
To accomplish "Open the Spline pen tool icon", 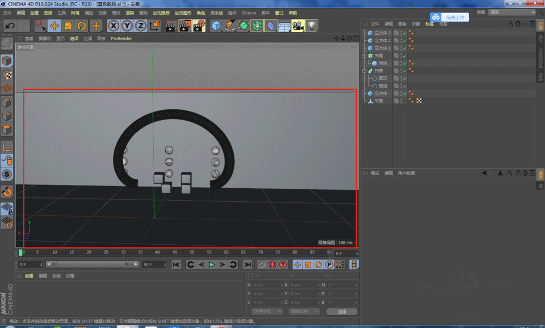I will pyautogui.click(x=230, y=26).
